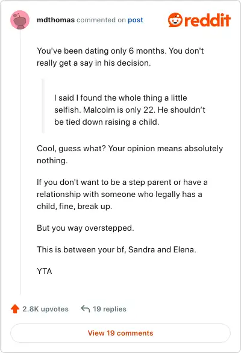Click the View 19 comments button
Image resolution: width=241 pixels, height=353 pixels.
[x=120, y=333]
